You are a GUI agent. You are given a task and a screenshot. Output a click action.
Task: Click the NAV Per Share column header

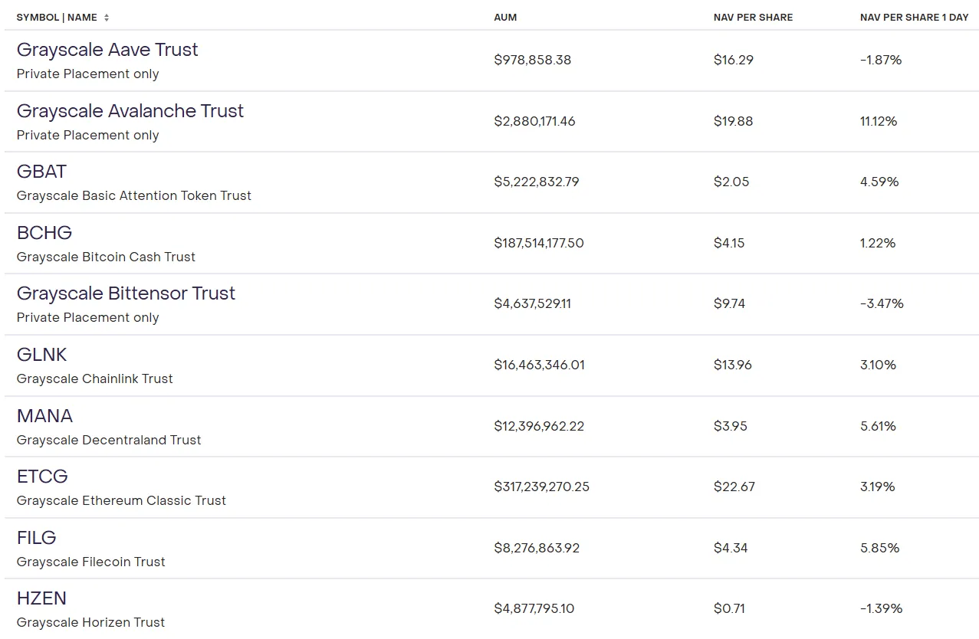click(x=753, y=18)
